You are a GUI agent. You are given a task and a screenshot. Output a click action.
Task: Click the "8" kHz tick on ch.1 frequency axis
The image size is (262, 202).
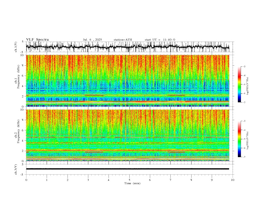coord(23,65)
